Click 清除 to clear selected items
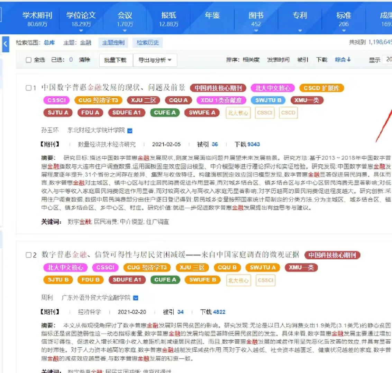 coord(84,59)
